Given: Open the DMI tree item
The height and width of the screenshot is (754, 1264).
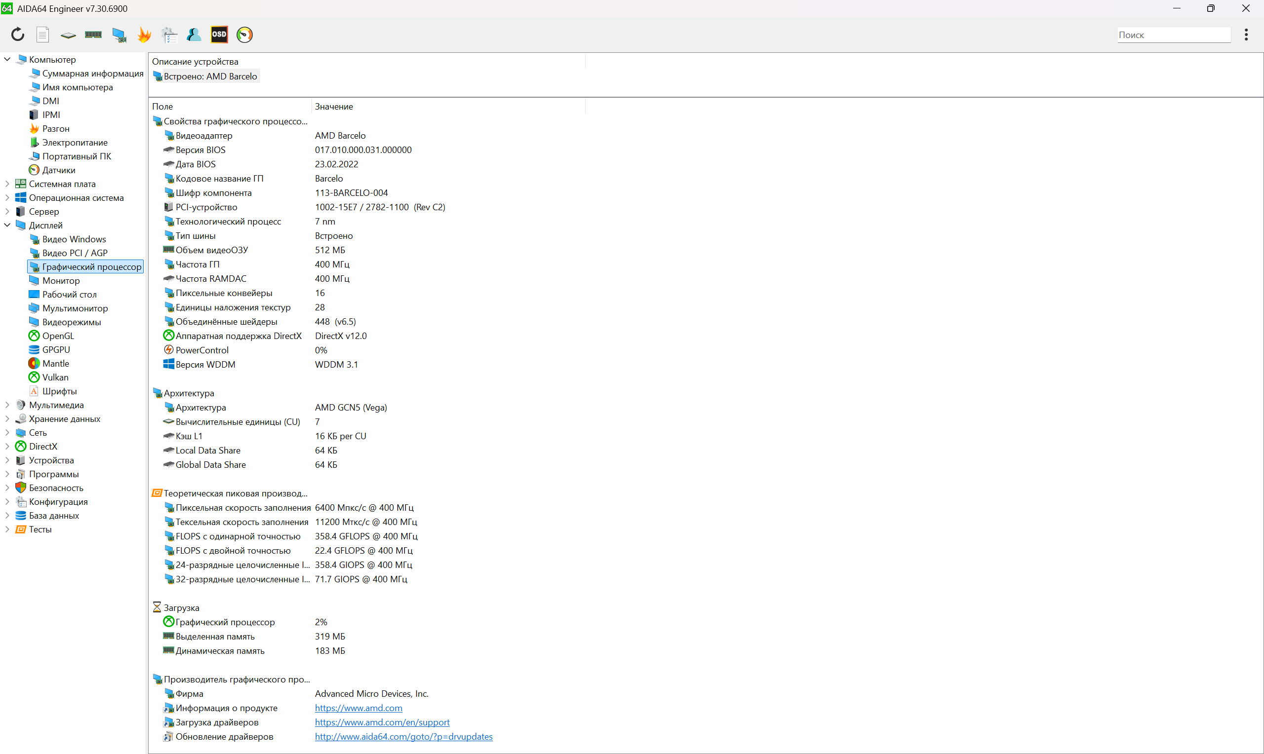Looking at the screenshot, I should click(50, 101).
